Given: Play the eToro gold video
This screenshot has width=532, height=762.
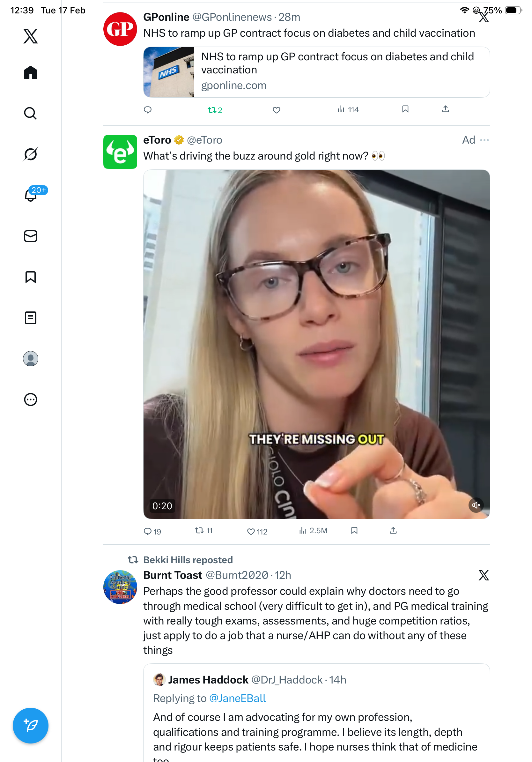Looking at the screenshot, I should (x=316, y=344).
